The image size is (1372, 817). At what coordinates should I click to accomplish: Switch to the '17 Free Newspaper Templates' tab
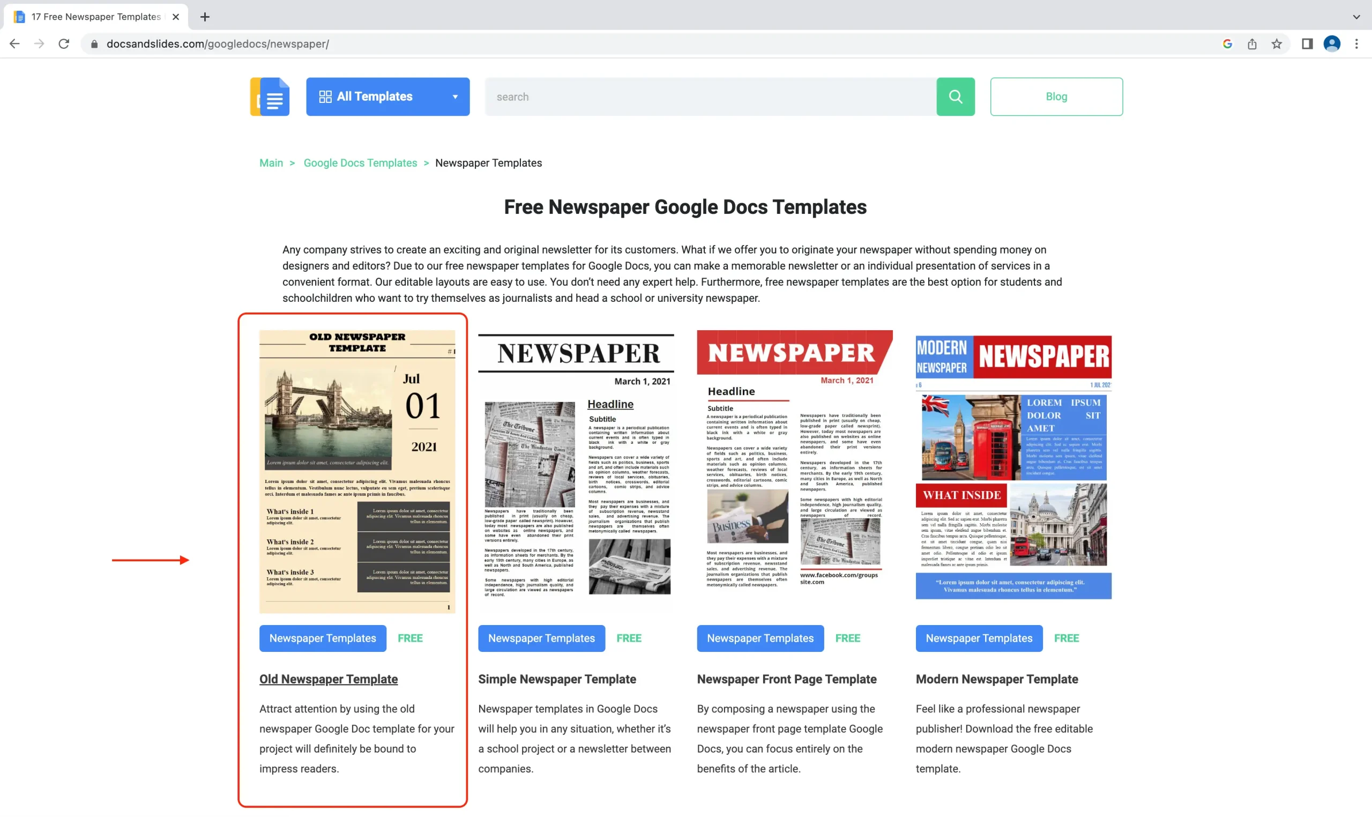[94, 17]
